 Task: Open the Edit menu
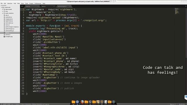pos(5,3)
